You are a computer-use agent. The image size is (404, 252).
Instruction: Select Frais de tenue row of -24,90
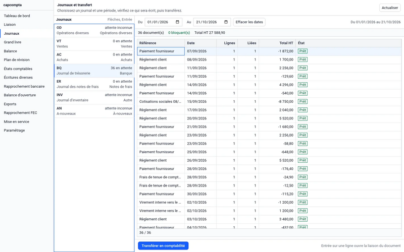point(269,177)
